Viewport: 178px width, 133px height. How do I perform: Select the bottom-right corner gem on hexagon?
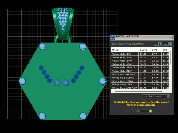coord(83,116)
